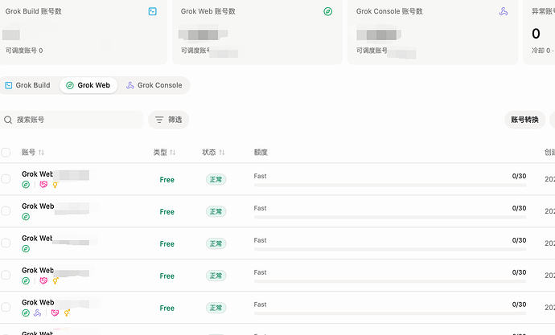Click the green compass icon on Grok Web card
Image resolution: width=555 pixels, height=335 pixels.
tap(327, 11)
